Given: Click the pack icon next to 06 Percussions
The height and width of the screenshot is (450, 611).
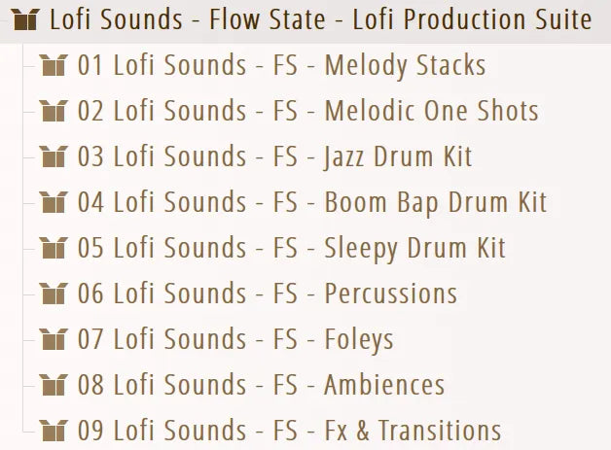Looking at the screenshot, I should pos(54,293).
